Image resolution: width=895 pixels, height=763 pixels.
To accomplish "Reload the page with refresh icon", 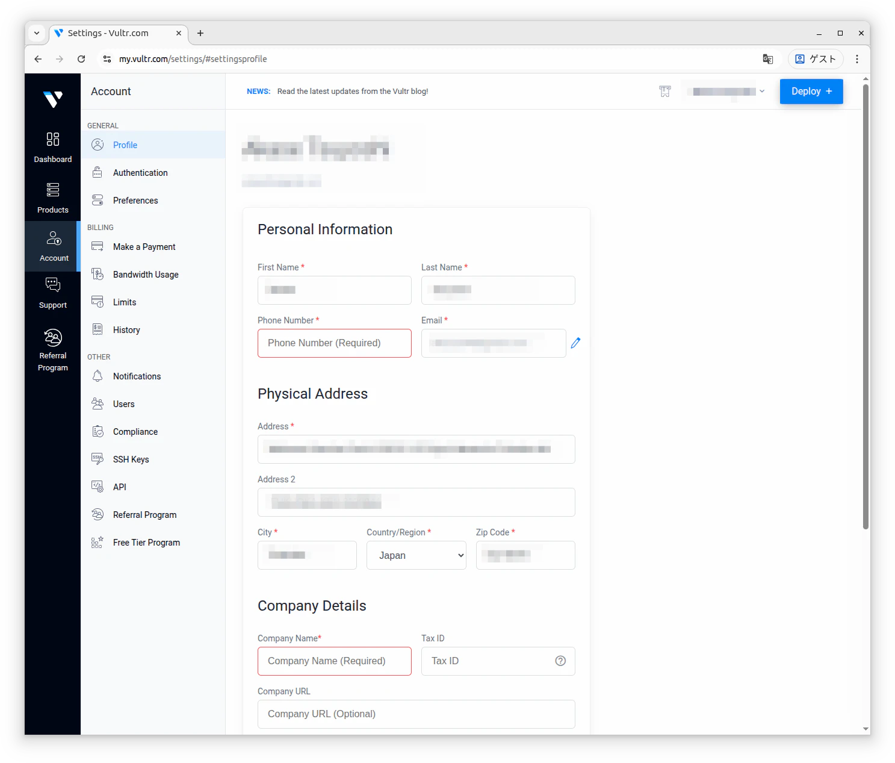I will click(81, 58).
